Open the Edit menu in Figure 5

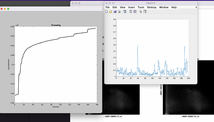click(x=115, y=7)
